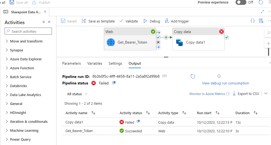This screenshot has width=271, height=145.
Task: Collapse the Activities pane
Action: click(x=49, y=22)
